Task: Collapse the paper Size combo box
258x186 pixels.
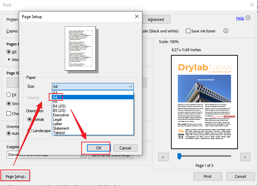Action: 93,87
